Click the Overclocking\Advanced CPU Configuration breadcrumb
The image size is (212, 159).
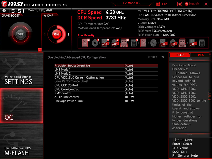(x=77, y=57)
